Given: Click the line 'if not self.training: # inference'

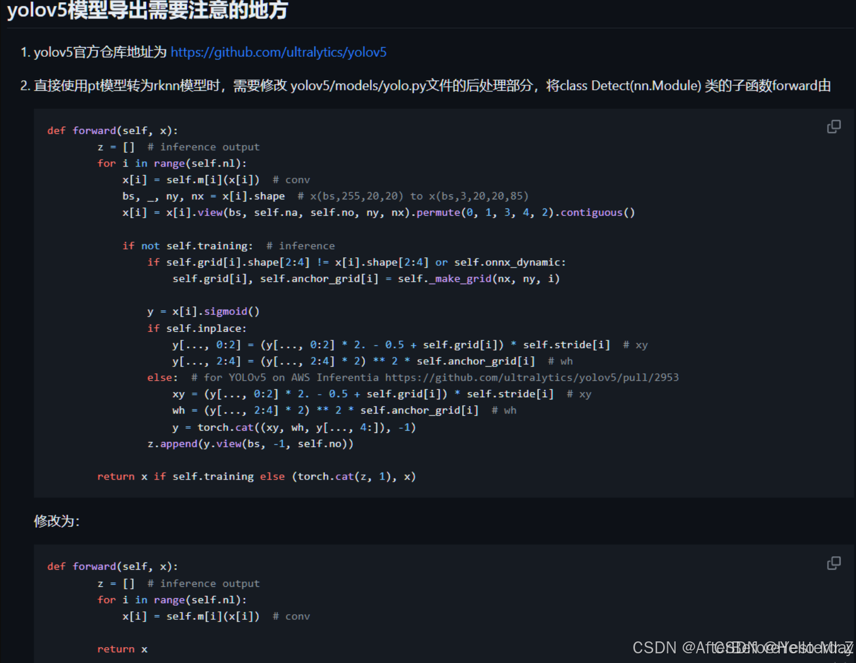Looking at the screenshot, I should tap(228, 245).
